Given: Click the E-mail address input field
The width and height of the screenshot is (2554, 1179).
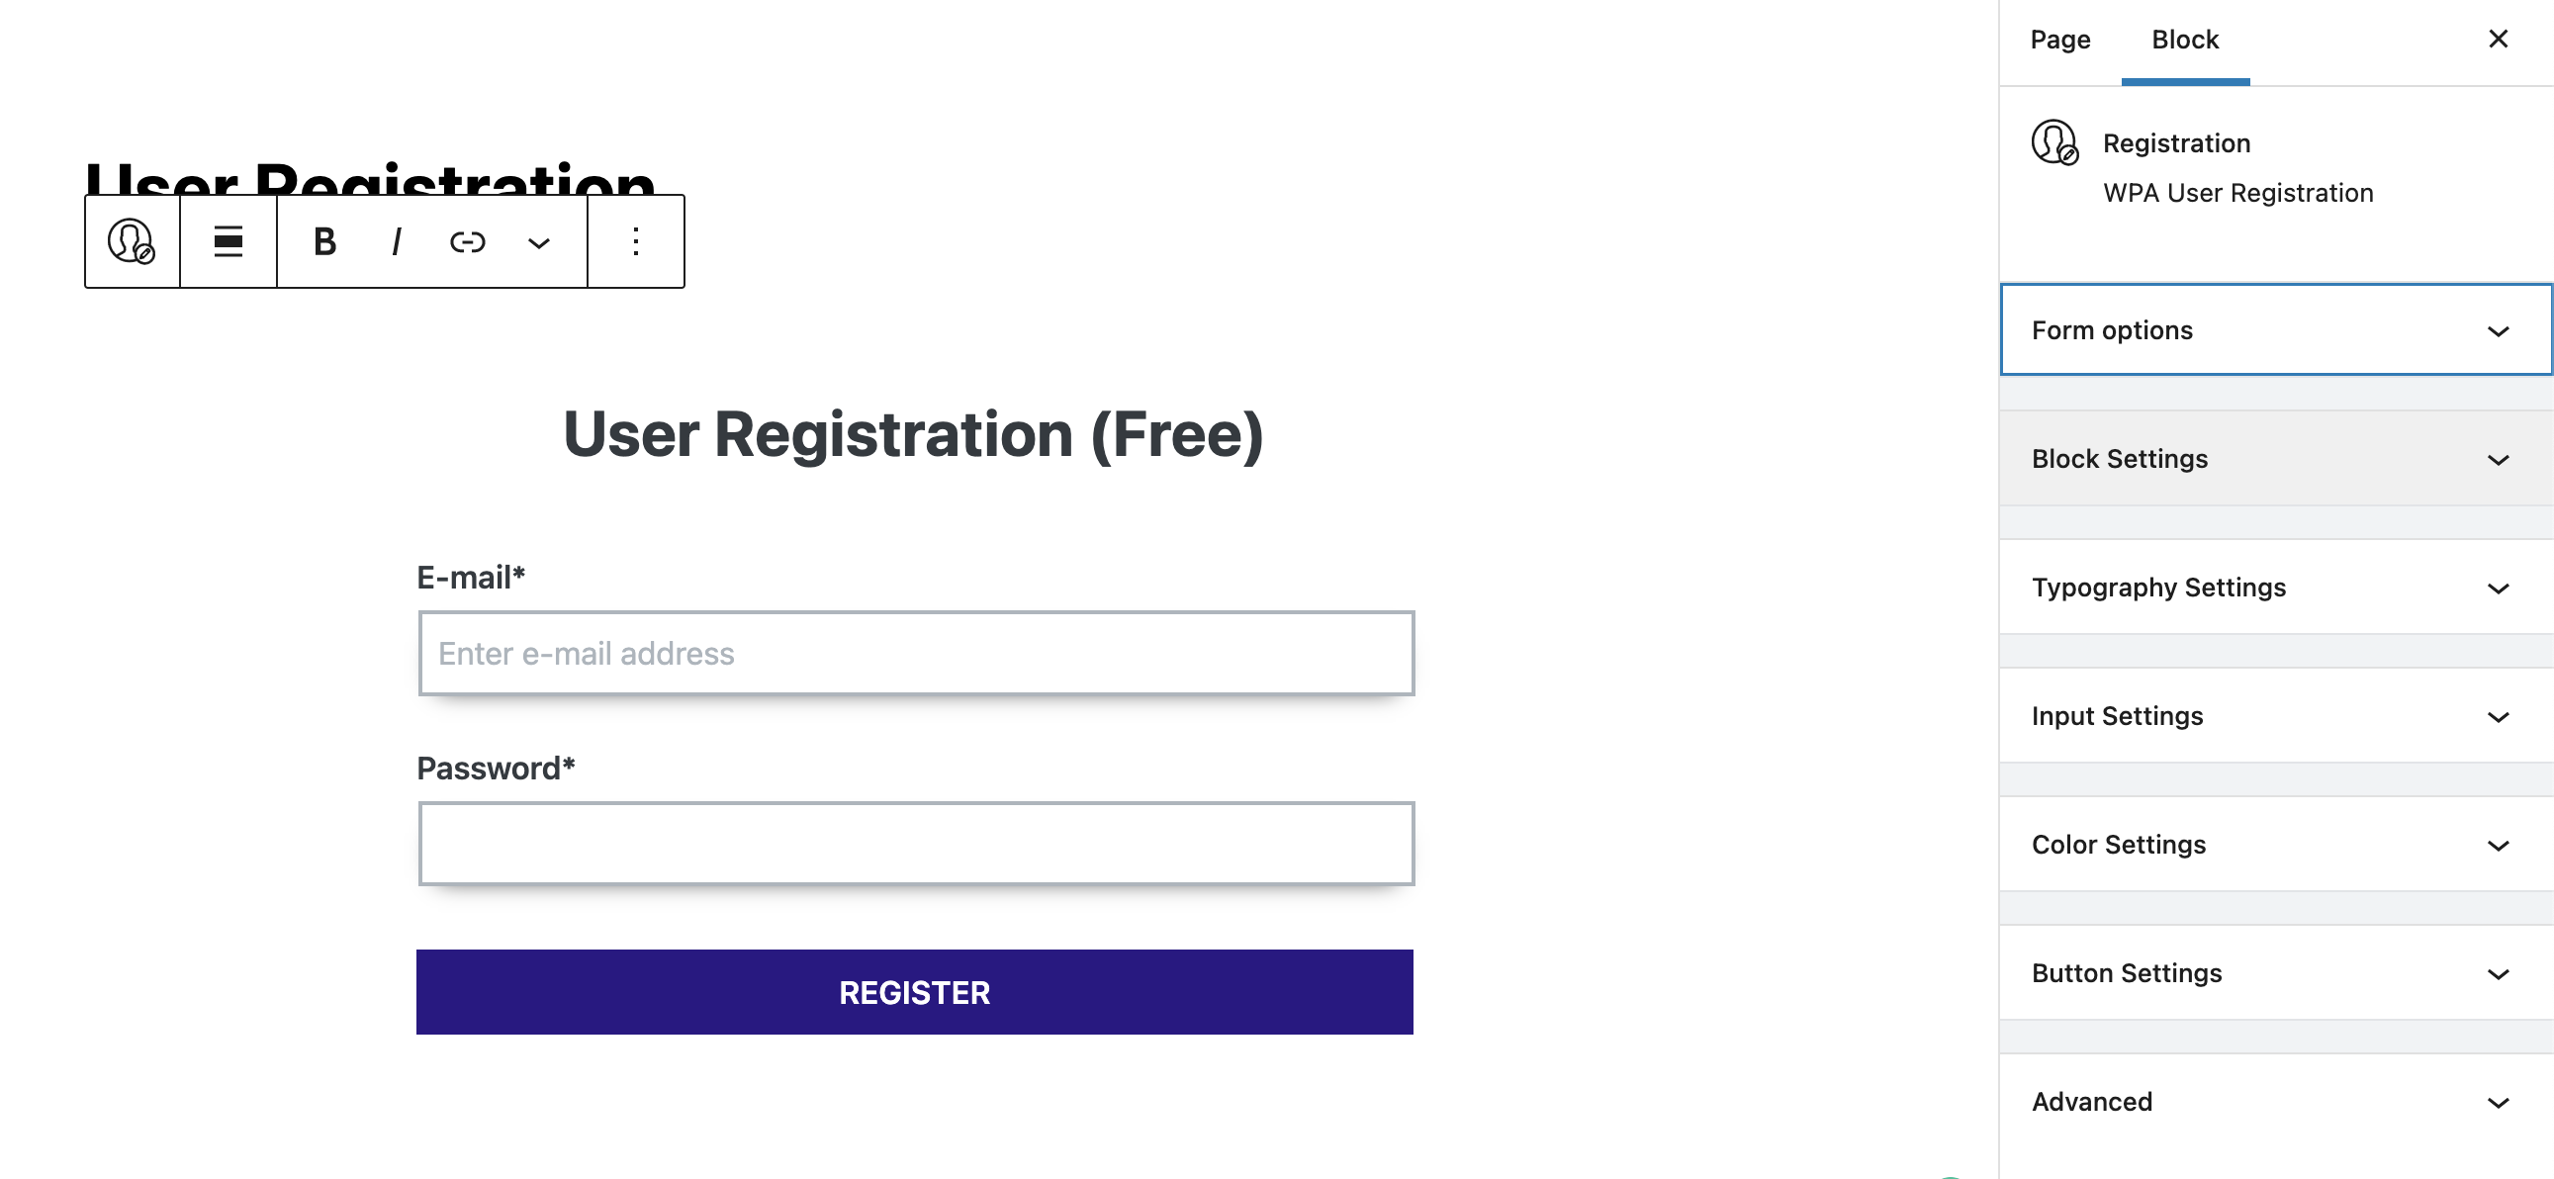Looking at the screenshot, I should (915, 654).
